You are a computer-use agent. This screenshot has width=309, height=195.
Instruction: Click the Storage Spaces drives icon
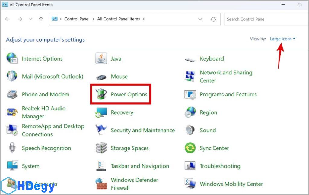pyautogui.click(x=101, y=148)
